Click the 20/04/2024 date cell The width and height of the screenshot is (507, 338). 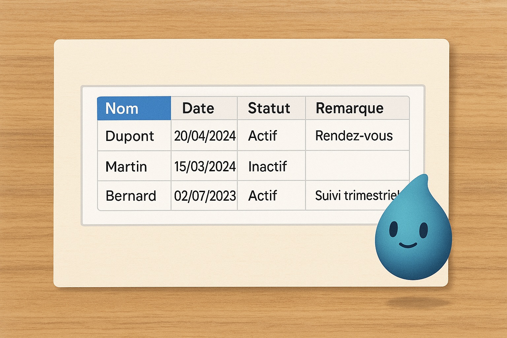click(204, 136)
